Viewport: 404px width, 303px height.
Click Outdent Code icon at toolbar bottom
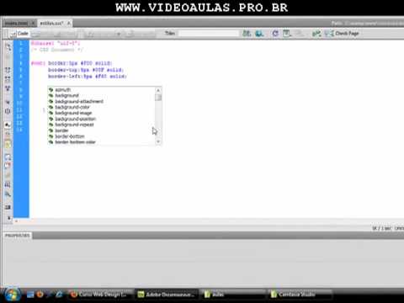(x=8, y=218)
